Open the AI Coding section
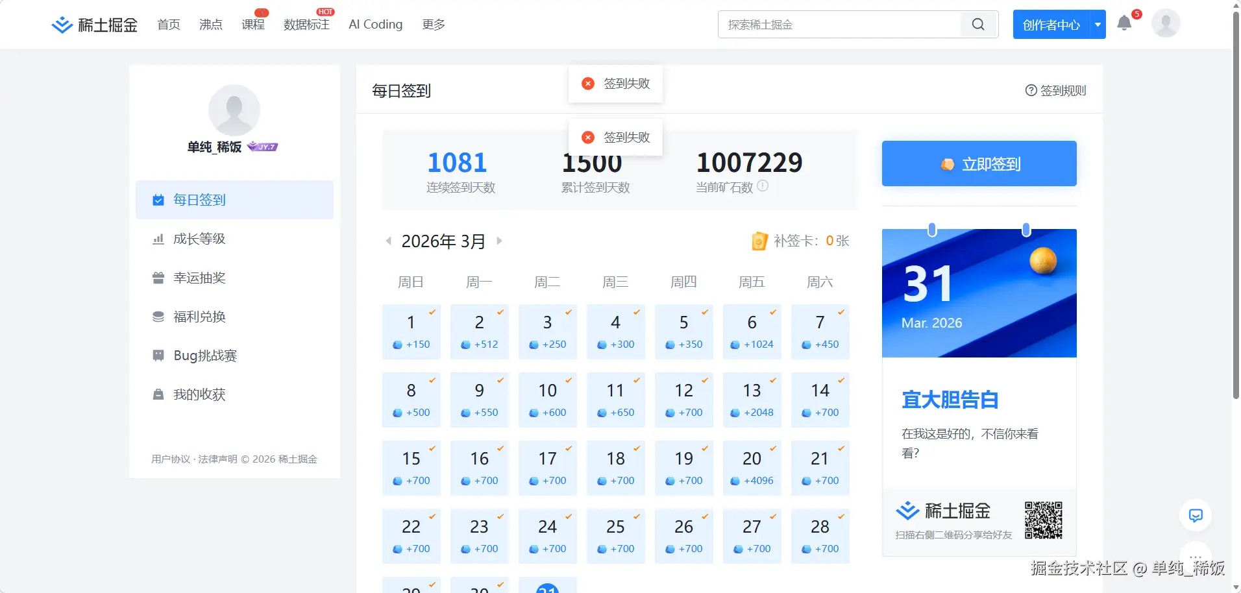Viewport: 1241px width, 593px height. coord(375,25)
